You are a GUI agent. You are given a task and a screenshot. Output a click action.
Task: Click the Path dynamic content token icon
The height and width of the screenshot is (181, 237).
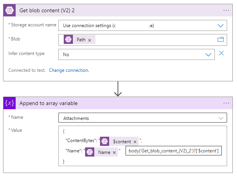pyautogui.click(x=68, y=40)
